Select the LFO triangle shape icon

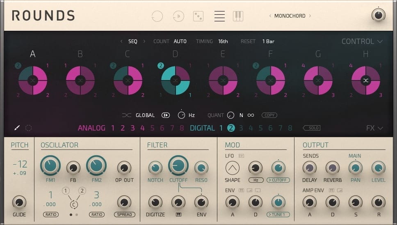233,168
